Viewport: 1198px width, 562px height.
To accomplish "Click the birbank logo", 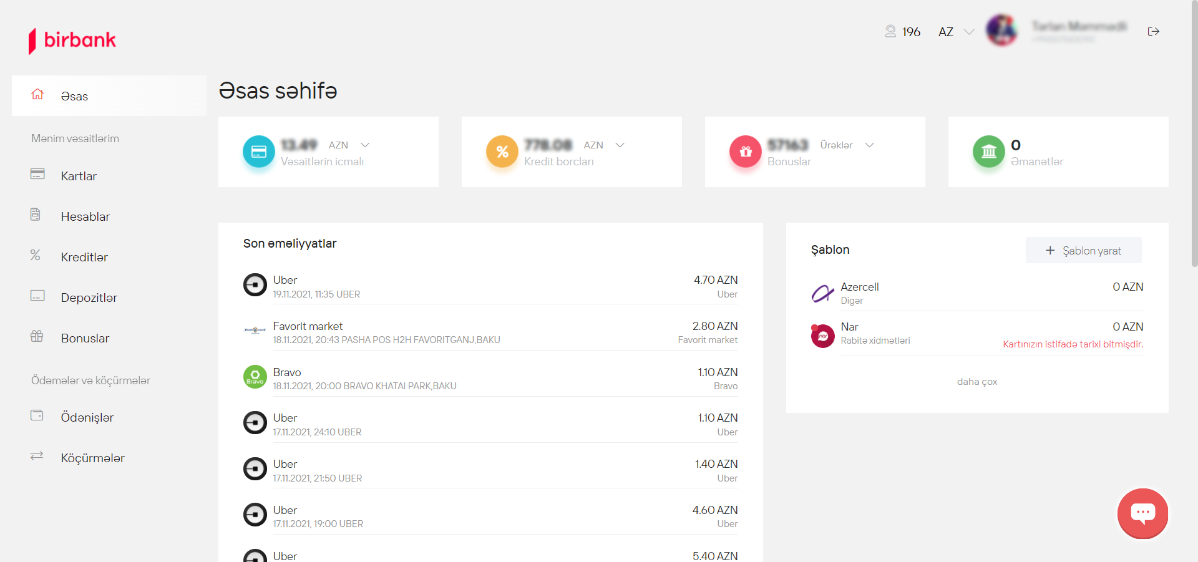I will [x=72, y=41].
